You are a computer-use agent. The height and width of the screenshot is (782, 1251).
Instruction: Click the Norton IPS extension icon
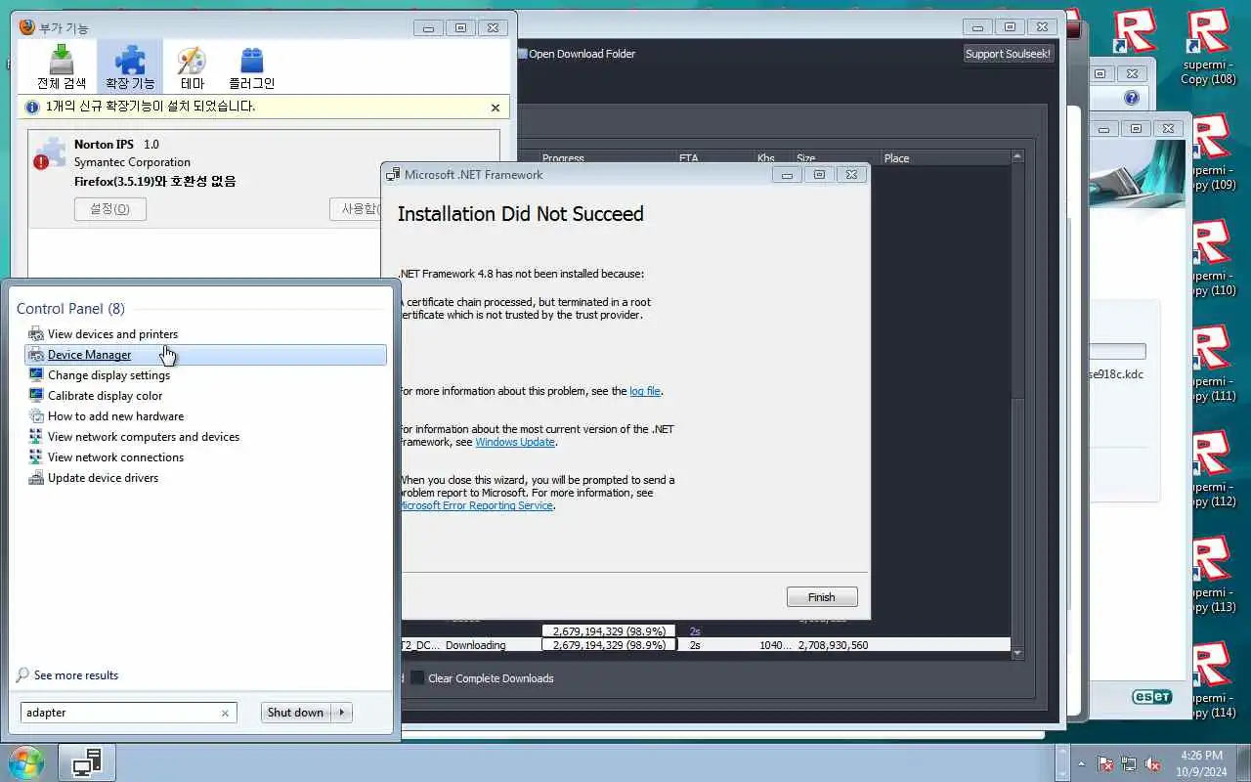coord(50,153)
